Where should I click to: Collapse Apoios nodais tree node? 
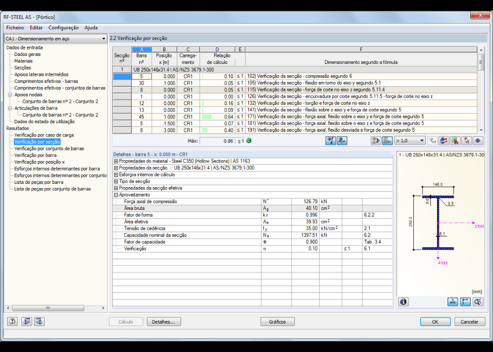pyautogui.click(x=10, y=95)
